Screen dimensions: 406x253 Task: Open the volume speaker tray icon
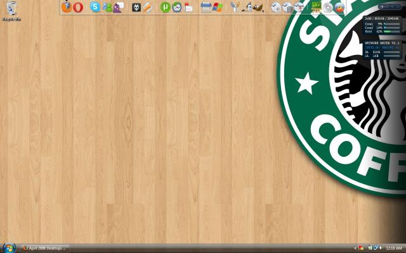pyautogui.click(x=381, y=248)
